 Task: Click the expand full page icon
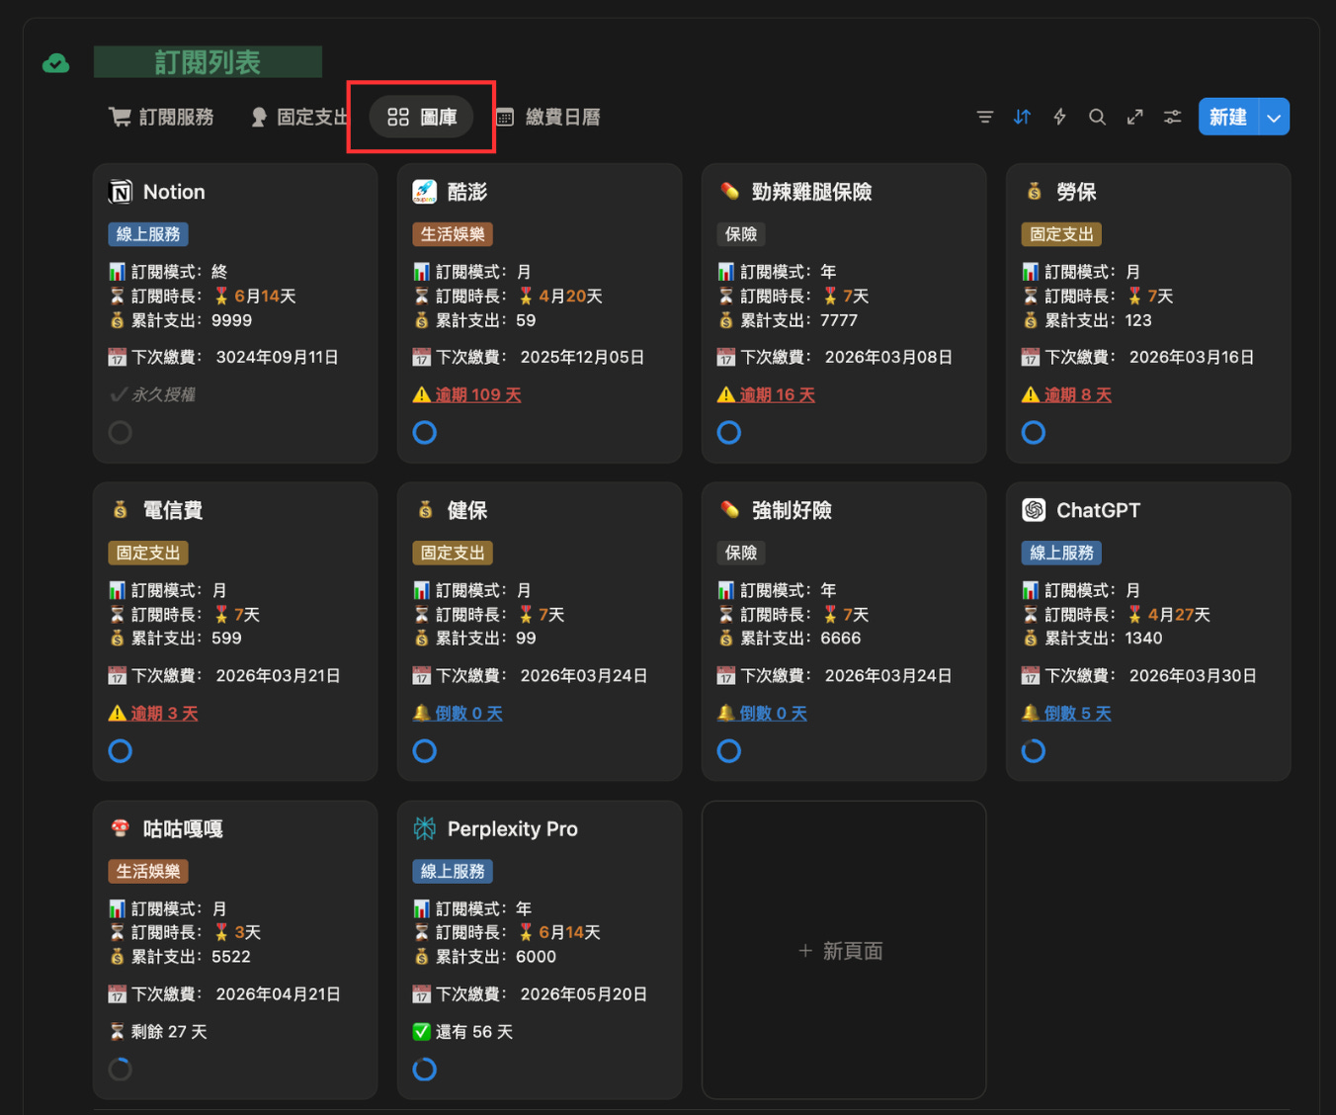coord(1134,117)
